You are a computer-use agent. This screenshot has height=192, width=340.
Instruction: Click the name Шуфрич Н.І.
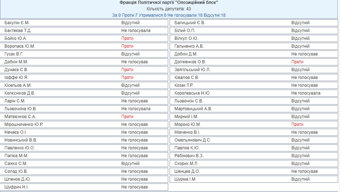tap(16, 187)
